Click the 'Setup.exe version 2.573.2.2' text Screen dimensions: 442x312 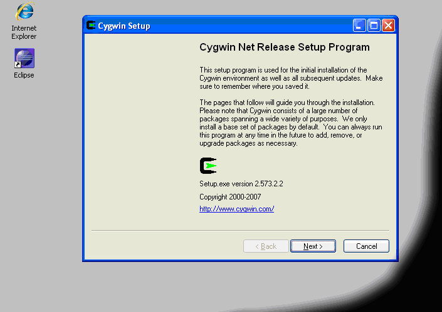(241, 184)
